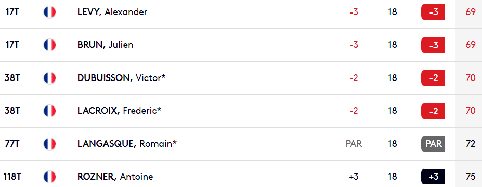Select the LACROIX, Frederic player name
The height and width of the screenshot is (187, 482).
pyautogui.click(x=119, y=111)
